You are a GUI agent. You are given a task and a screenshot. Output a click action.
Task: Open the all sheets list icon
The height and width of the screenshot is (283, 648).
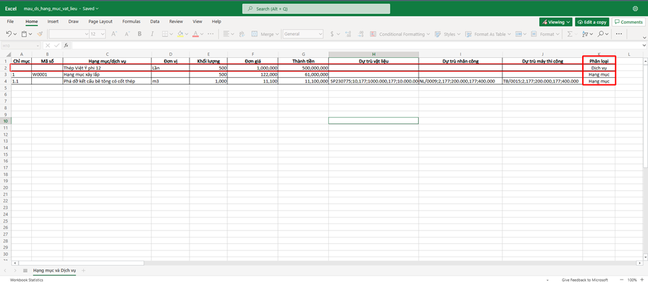coord(25,270)
